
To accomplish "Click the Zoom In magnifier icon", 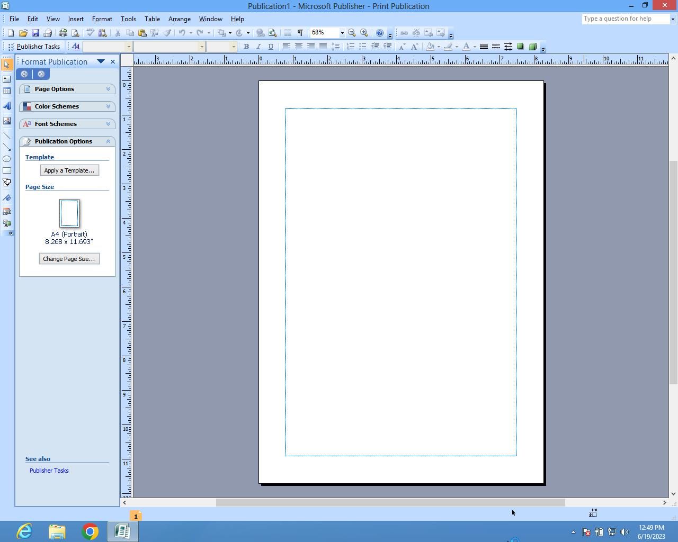I will [x=364, y=33].
